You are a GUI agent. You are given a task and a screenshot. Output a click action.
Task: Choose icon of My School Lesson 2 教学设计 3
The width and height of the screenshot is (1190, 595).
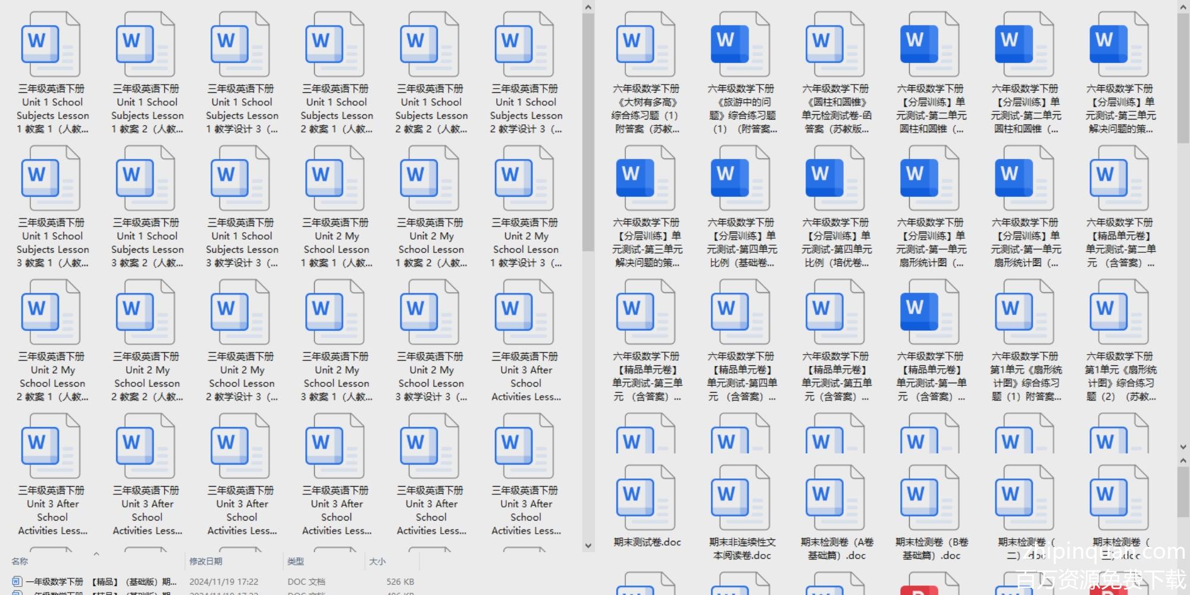point(240,312)
